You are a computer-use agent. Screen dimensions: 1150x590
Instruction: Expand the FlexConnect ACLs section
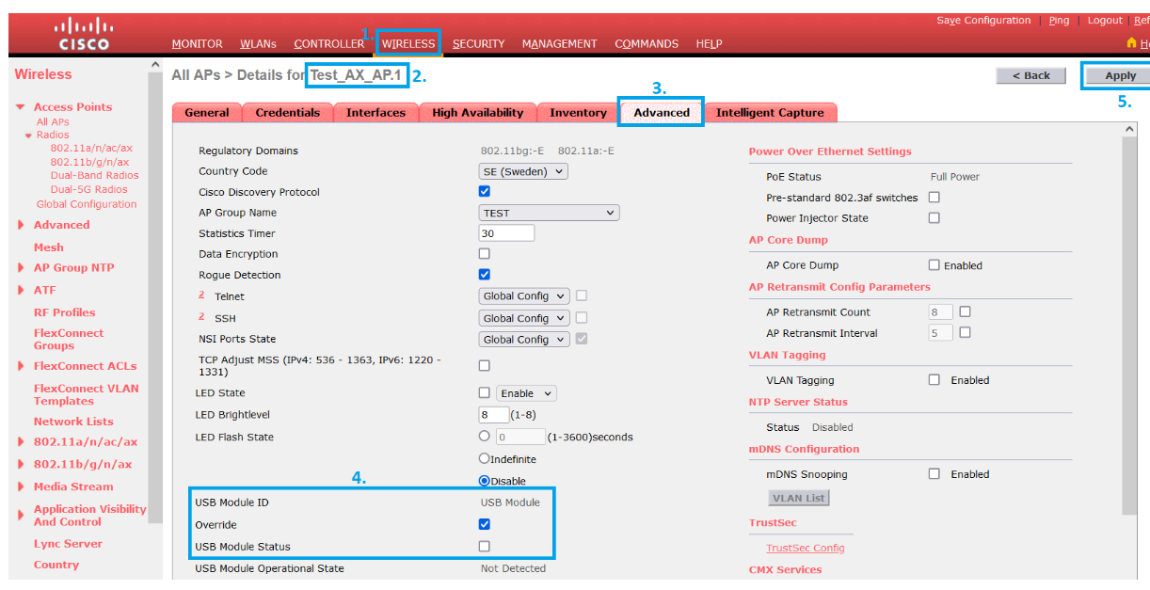21,366
